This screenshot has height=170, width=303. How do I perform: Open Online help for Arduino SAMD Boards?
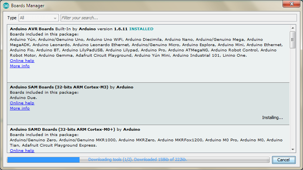coord(22,150)
